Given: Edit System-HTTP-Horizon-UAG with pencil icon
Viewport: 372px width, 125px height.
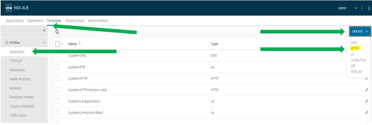Looking at the screenshot, I should coord(367,90).
